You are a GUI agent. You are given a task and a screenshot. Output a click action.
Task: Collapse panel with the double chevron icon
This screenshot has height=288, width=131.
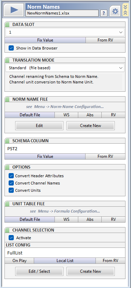pos(125,10)
